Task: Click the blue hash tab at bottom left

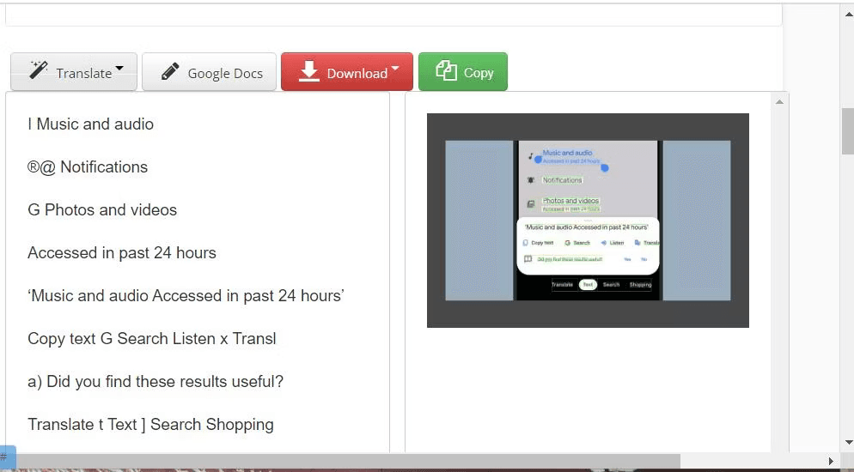Action: coord(7,457)
